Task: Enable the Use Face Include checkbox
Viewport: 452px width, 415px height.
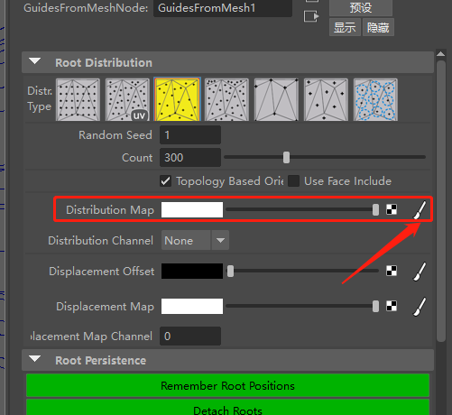Action: (293, 181)
